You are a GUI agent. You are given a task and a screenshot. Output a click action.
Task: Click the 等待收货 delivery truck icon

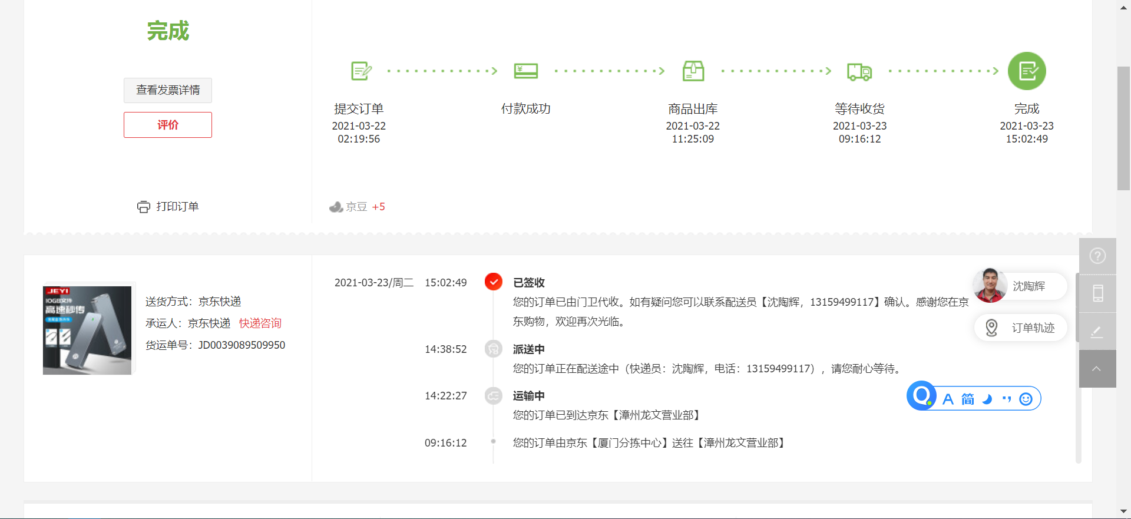click(859, 71)
